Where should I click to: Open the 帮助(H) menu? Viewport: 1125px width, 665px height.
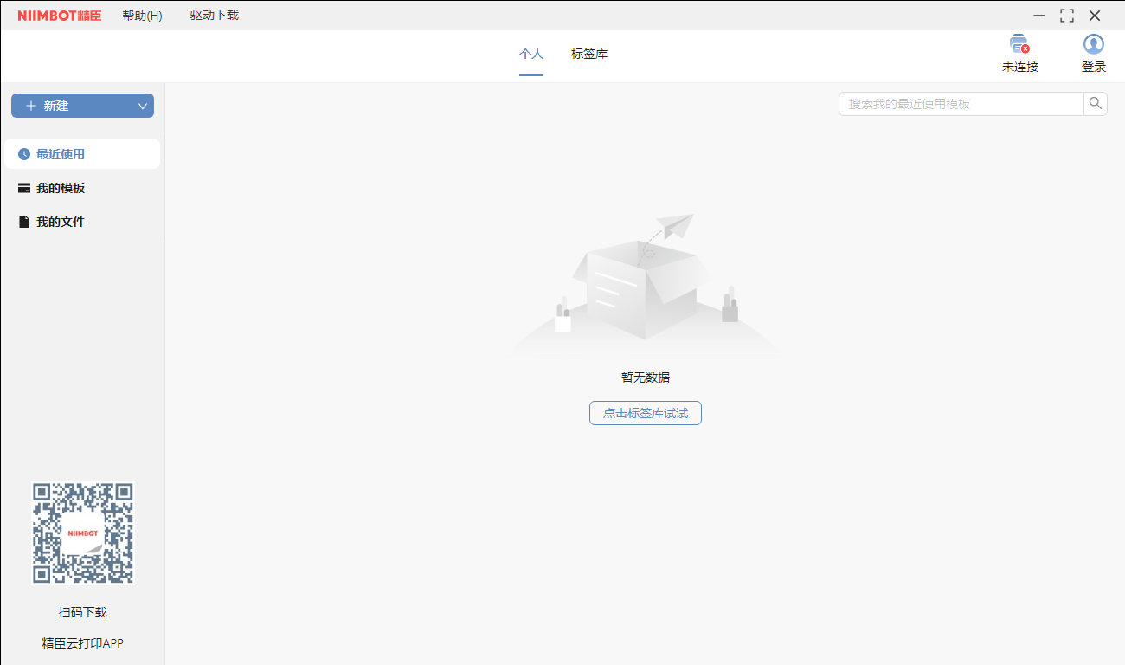tap(142, 15)
